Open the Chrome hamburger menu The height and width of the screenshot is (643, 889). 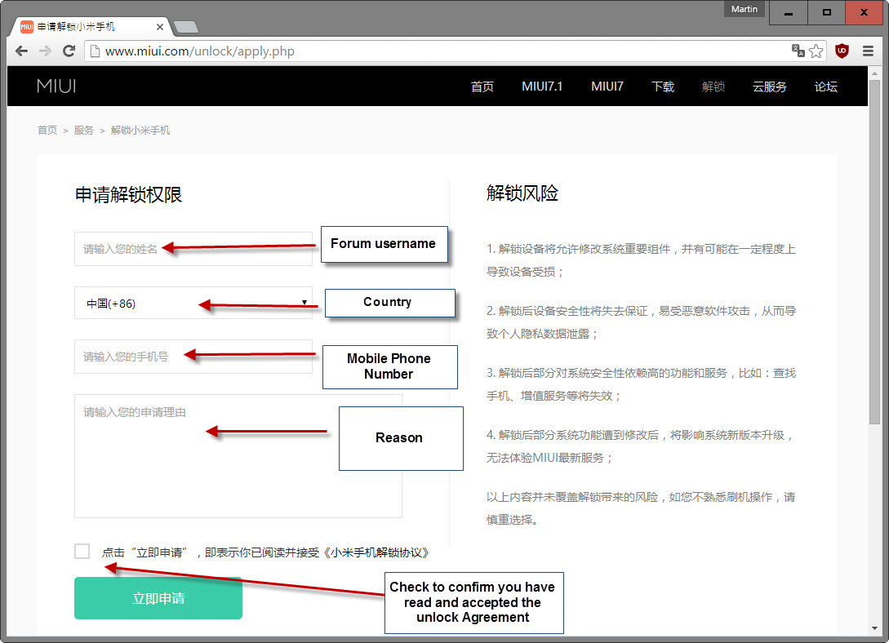(x=868, y=51)
